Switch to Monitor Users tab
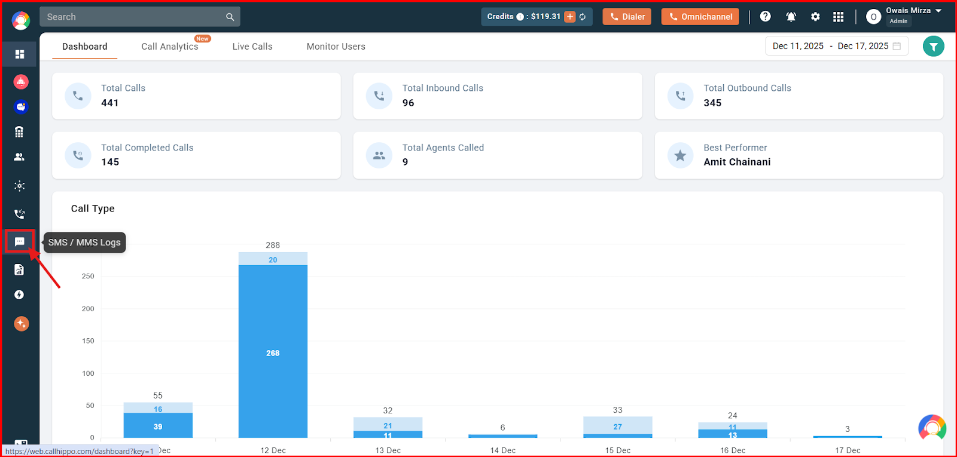 coord(336,47)
